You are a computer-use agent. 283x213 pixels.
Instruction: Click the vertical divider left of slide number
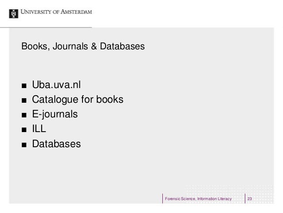[x=245, y=198]
